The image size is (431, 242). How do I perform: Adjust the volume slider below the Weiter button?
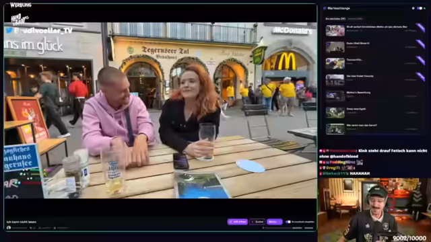coord(279,228)
